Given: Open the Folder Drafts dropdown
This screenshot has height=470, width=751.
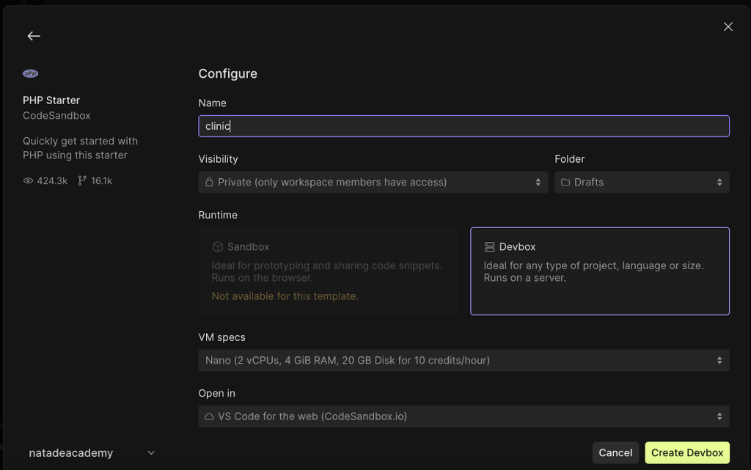Looking at the screenshot, I should click(642, 182).
